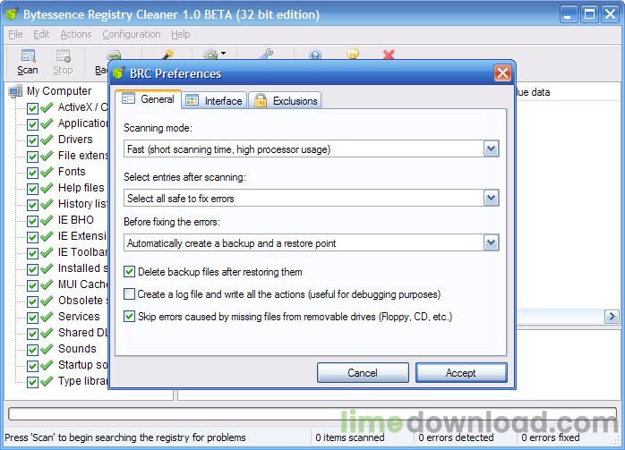Click the scan progress bar

click(312, 413)
